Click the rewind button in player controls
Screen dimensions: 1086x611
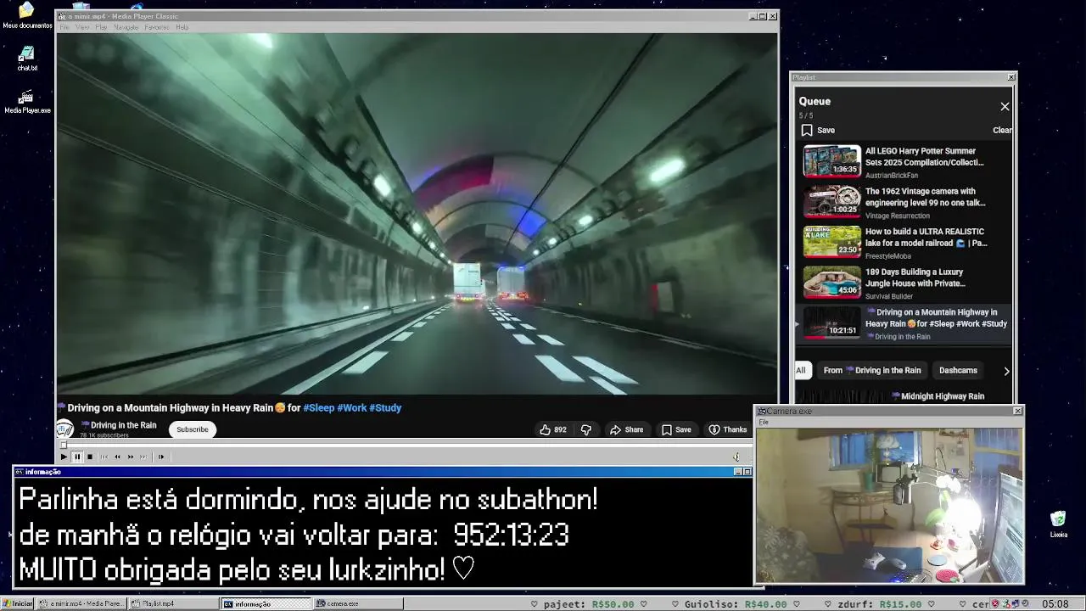pos(118,457)
